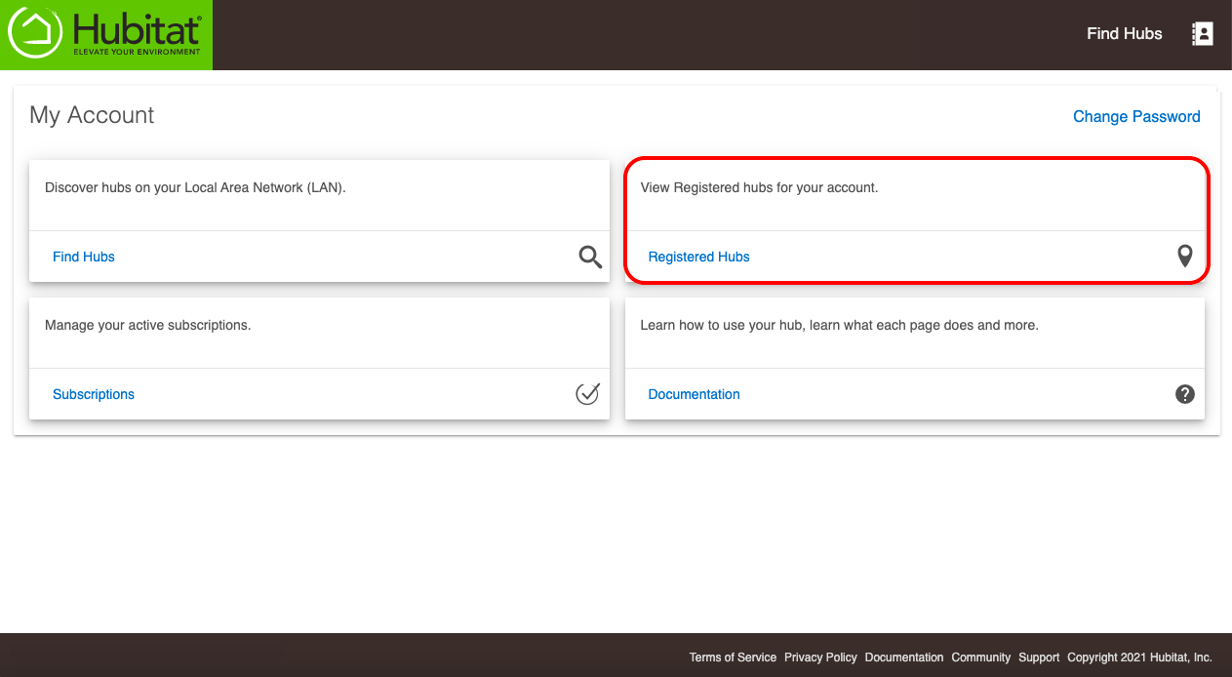Open the Terms of Service footer link
Image resolution: width=1232 pixels, height=677 pixels.
pos(733,657)
